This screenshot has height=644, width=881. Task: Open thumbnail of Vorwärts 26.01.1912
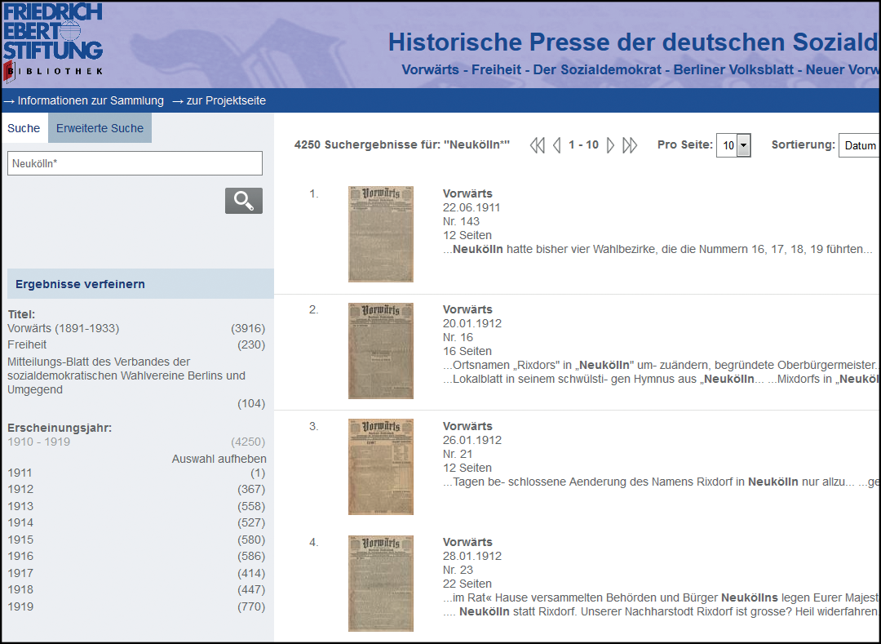381,467
